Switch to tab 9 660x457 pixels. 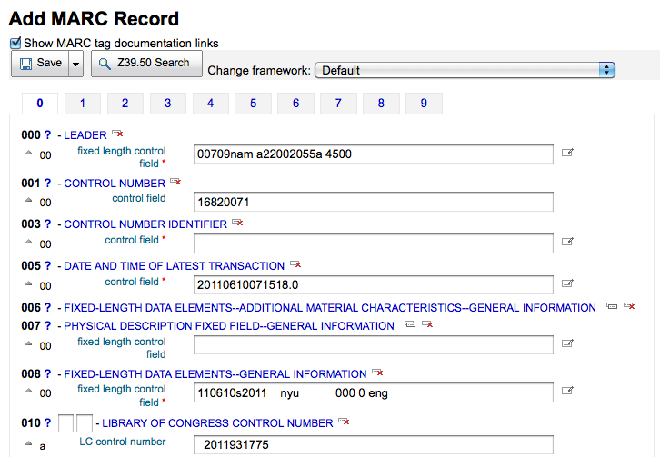pyautogui.click(x=424, y=103)
